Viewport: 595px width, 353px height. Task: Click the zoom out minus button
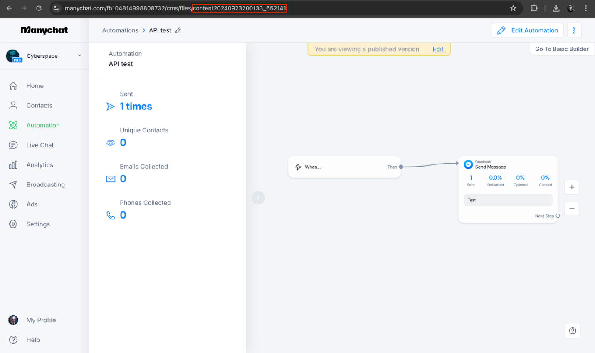tap(572, 209)
